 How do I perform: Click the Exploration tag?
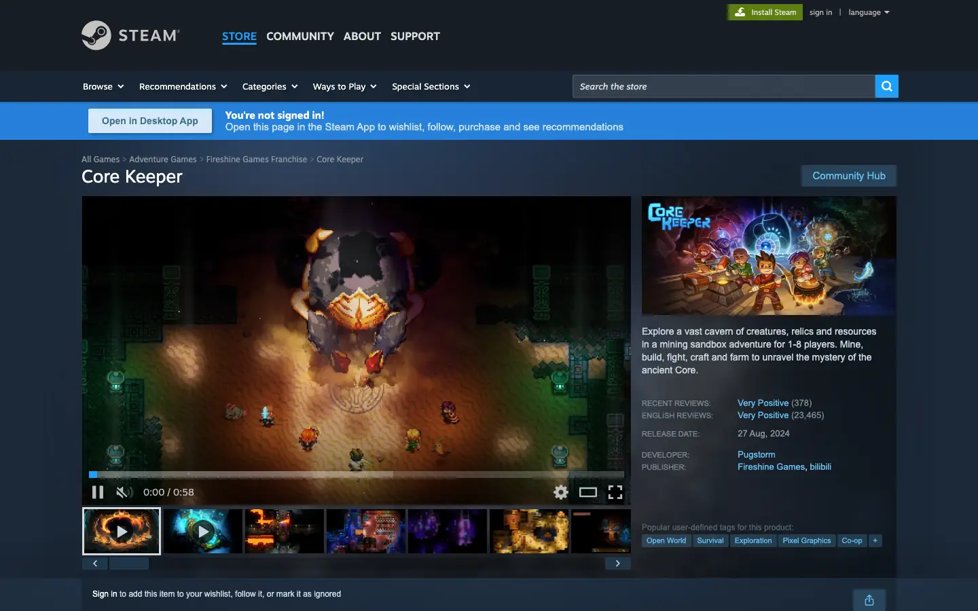tap(753, 540)
